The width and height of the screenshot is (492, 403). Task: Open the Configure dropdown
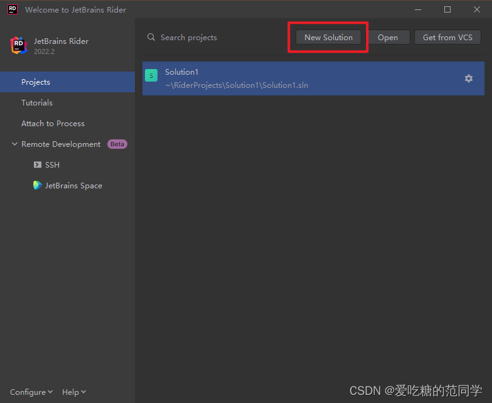coord(31,392)
